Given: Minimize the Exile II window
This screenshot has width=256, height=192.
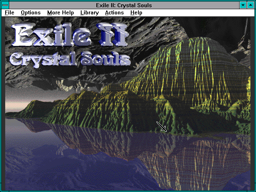Looking at the screenshot, I should click(x=243, y=5).
